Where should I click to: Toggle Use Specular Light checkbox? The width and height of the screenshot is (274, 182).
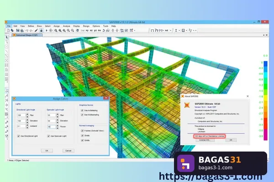pyautogui.click(x=48, y=136)
